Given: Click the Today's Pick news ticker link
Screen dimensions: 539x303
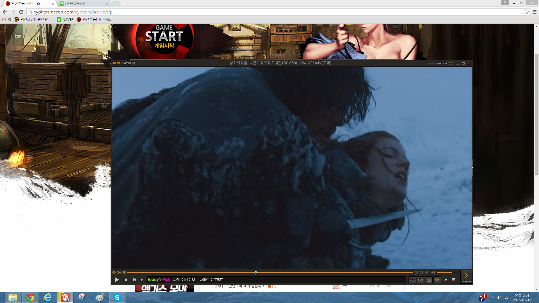Looking at the screenshot, I should point(197,280).
